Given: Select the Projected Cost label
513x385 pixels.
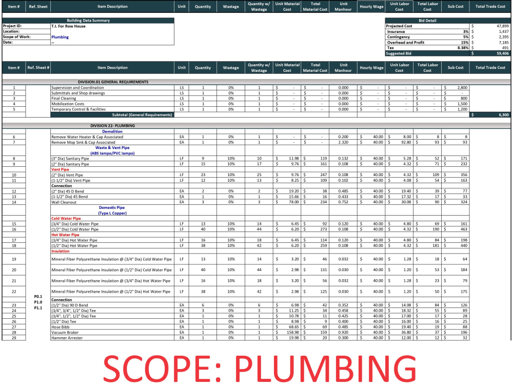Looking at the screenshot, I should [399, 26].
